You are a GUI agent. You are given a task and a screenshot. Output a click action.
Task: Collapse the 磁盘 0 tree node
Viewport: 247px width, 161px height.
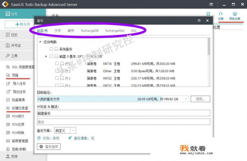point(46,56)
